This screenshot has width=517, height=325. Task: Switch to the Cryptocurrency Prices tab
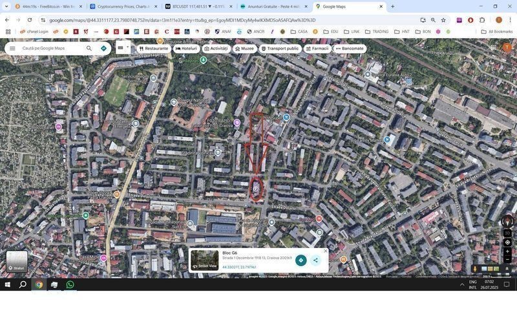[x=123, y=6]
